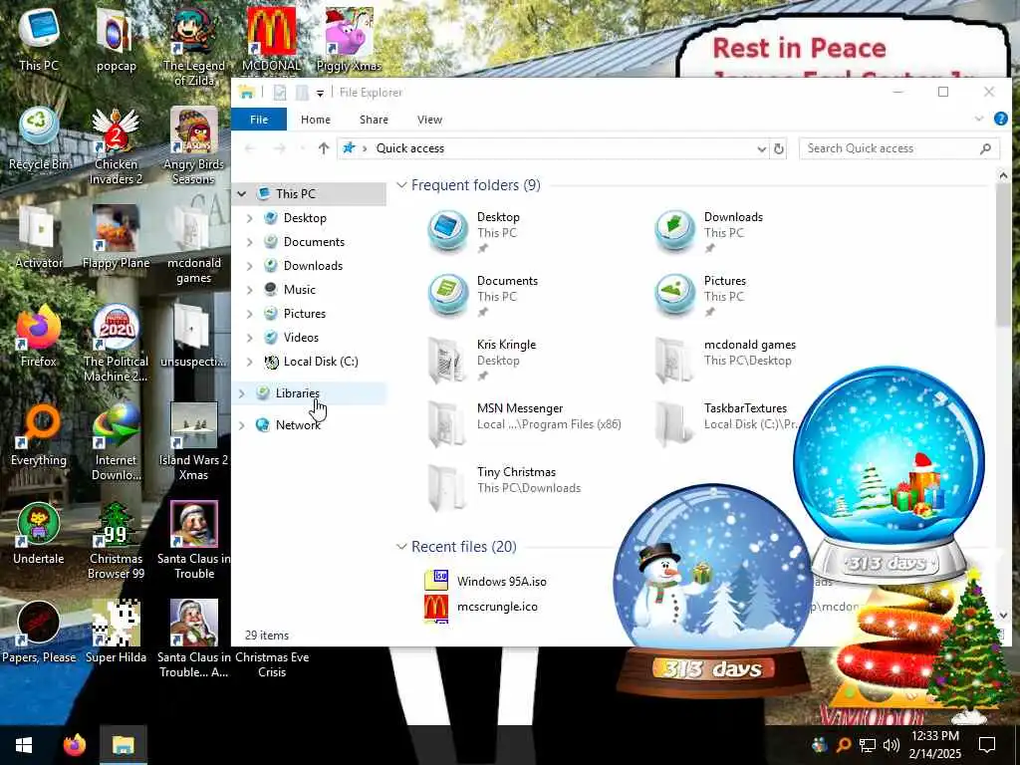The height and width of the screenshot is (765, 1020).
Task: Launch The Political Machine 2020 icon
Action: pyautogui.click(x=116, y=344)
